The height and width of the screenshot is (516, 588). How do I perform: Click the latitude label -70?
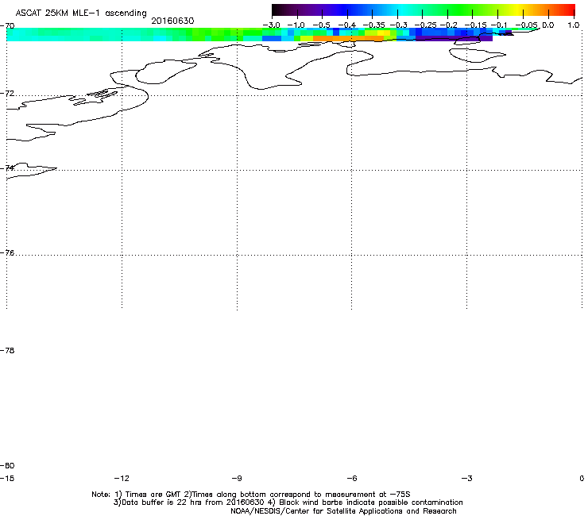(7, 26)
